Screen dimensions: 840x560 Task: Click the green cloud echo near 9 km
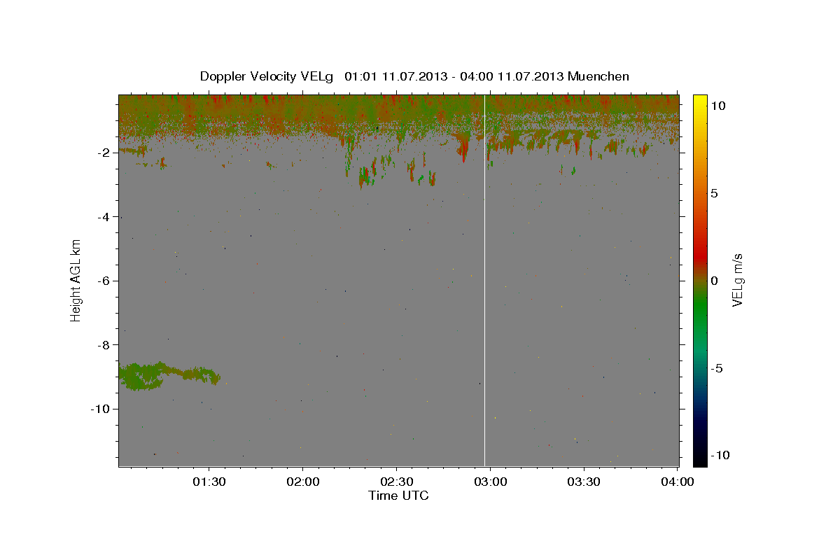[168, 375]
